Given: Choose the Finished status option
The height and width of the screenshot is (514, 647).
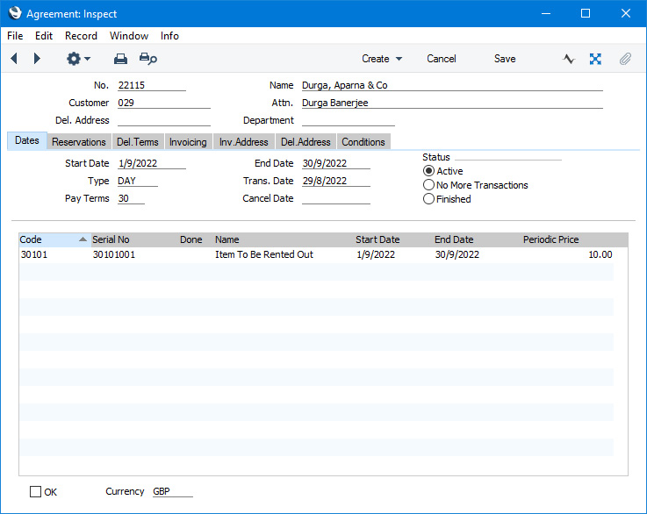Looking at the screenshot, I should (428, 199).
